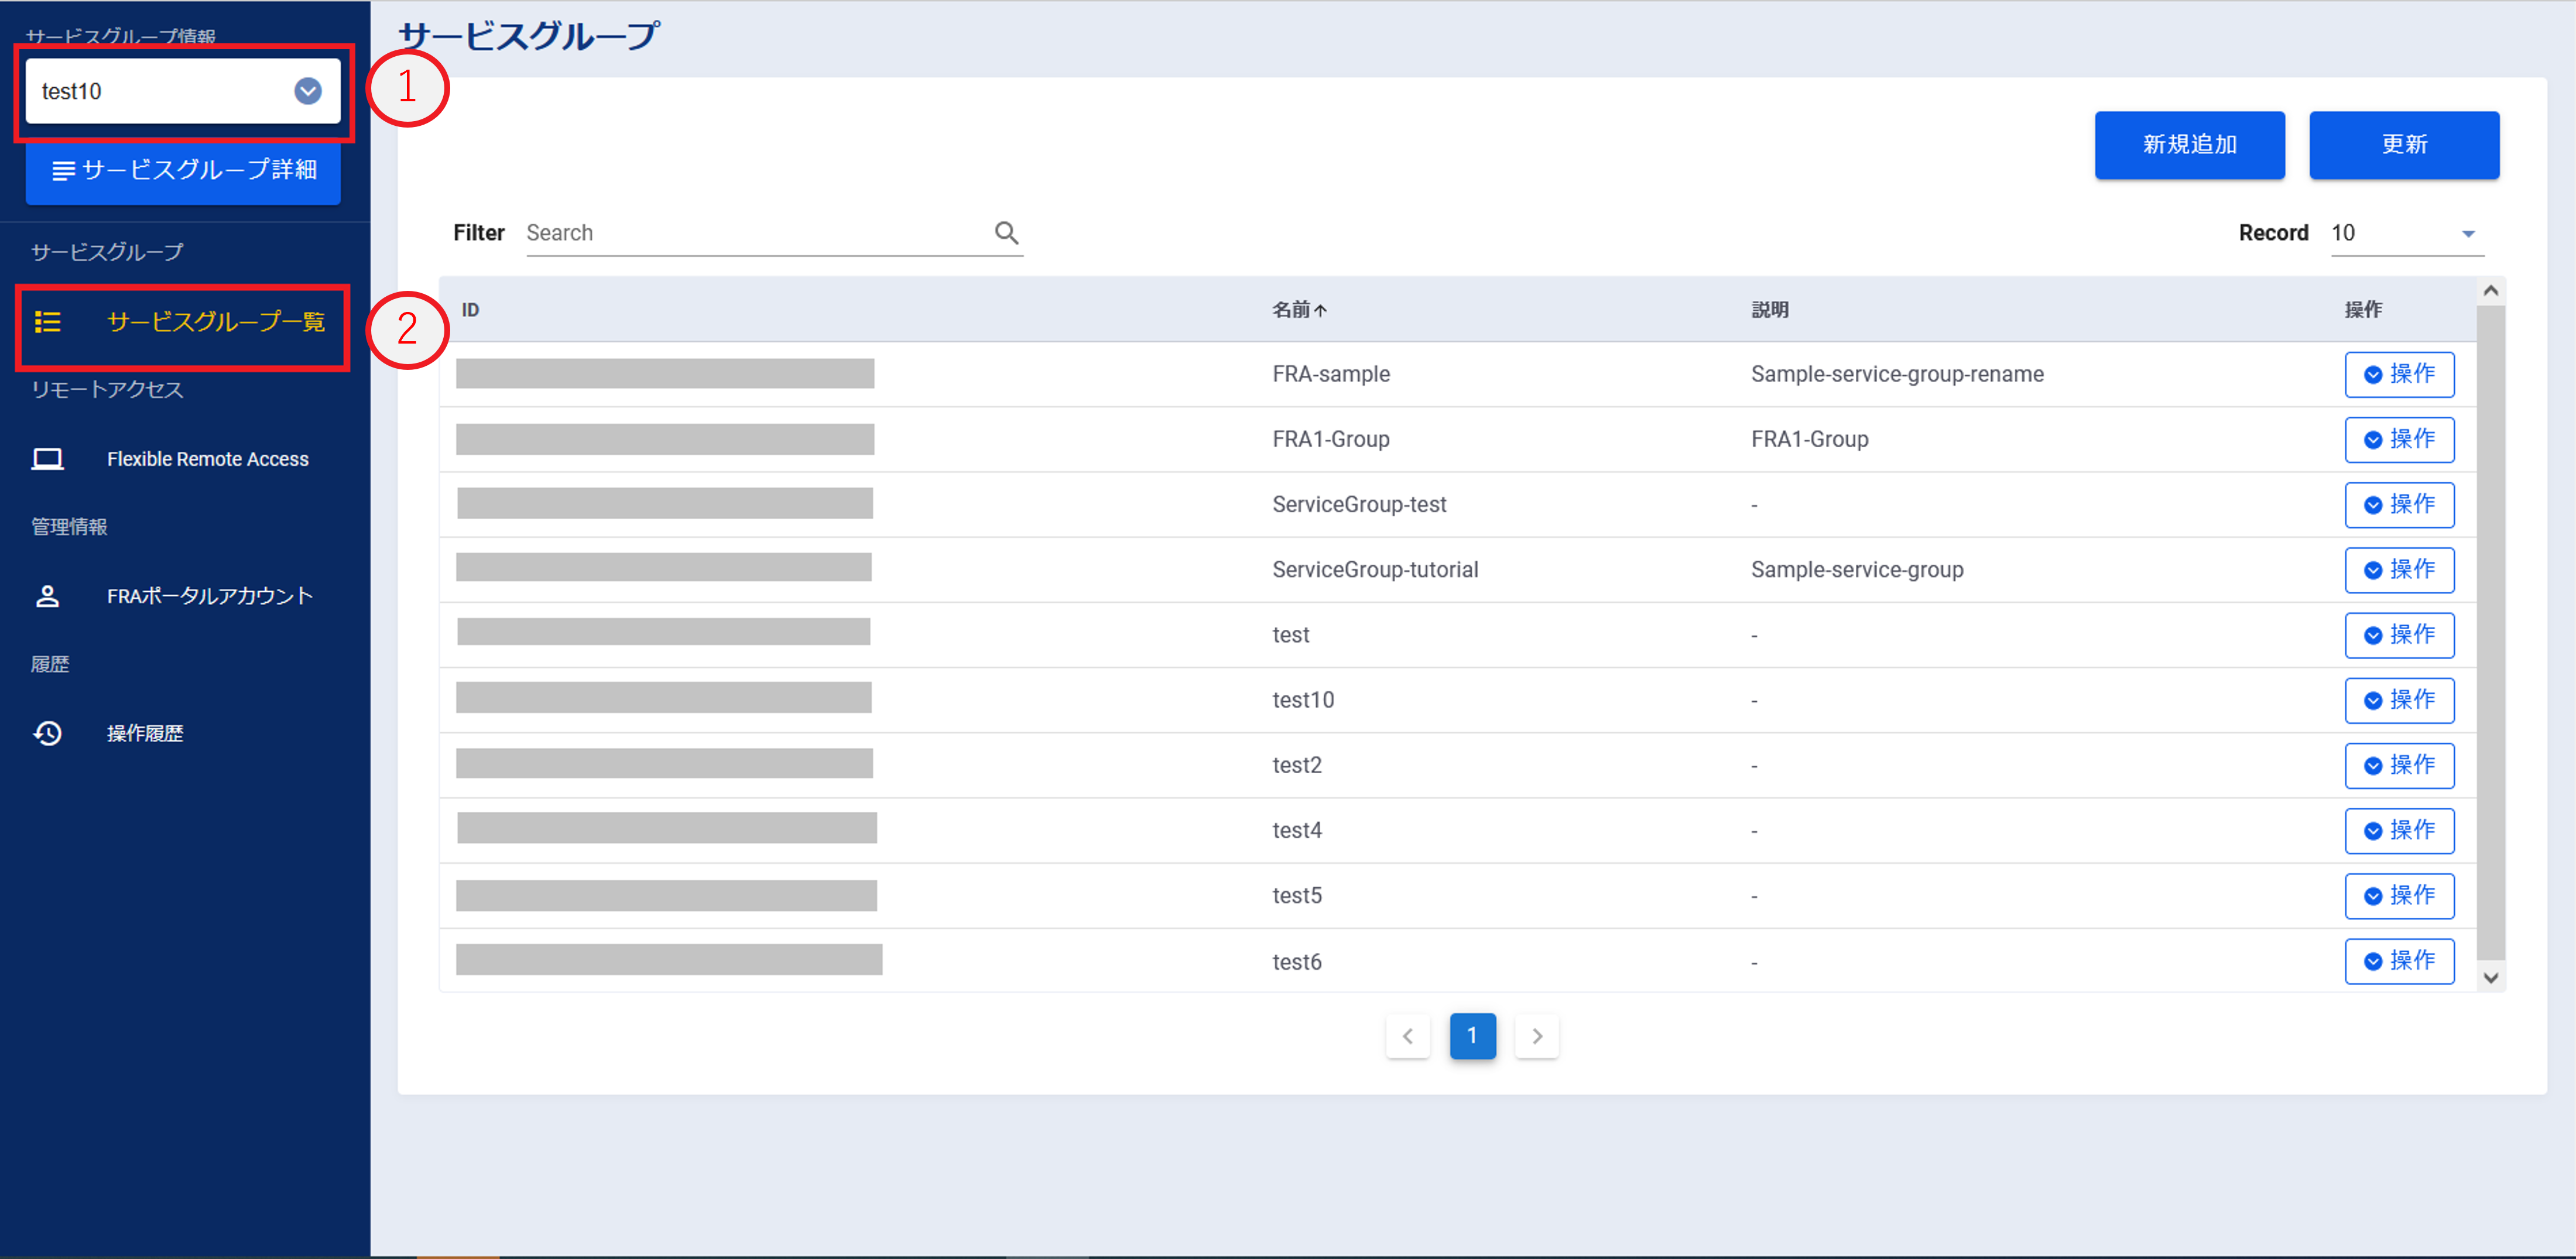
Task: Go to next page with right chevron
Action: pos(1536,1036)
